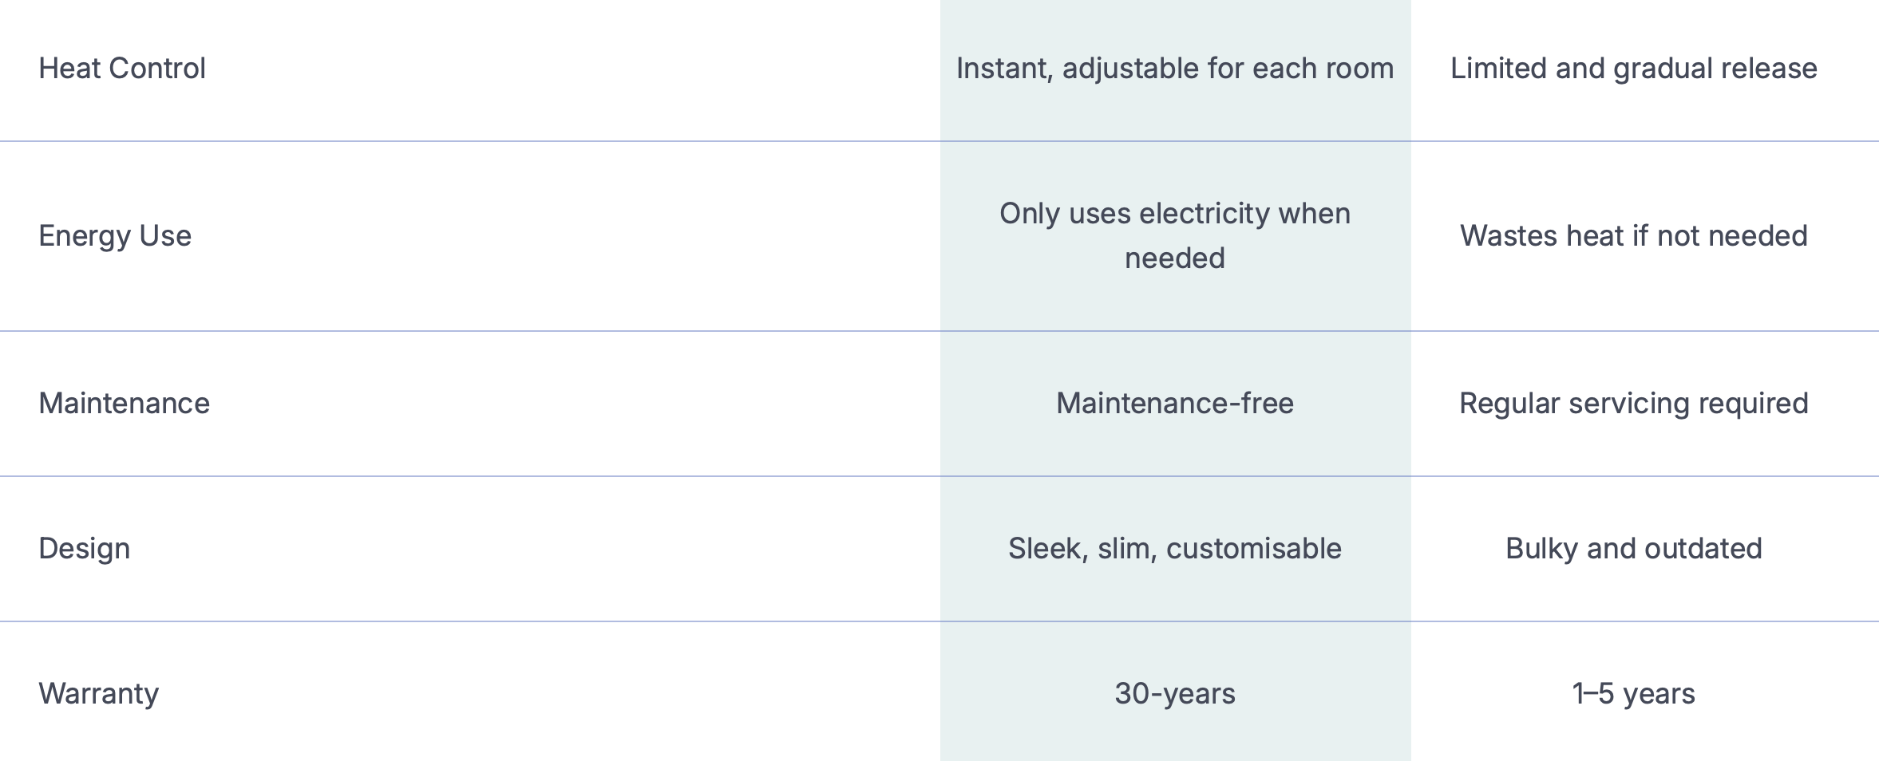Click 'Limited and gradual release' cell
This screenshot has width=1879, height=761.
tap(1633, 69)
